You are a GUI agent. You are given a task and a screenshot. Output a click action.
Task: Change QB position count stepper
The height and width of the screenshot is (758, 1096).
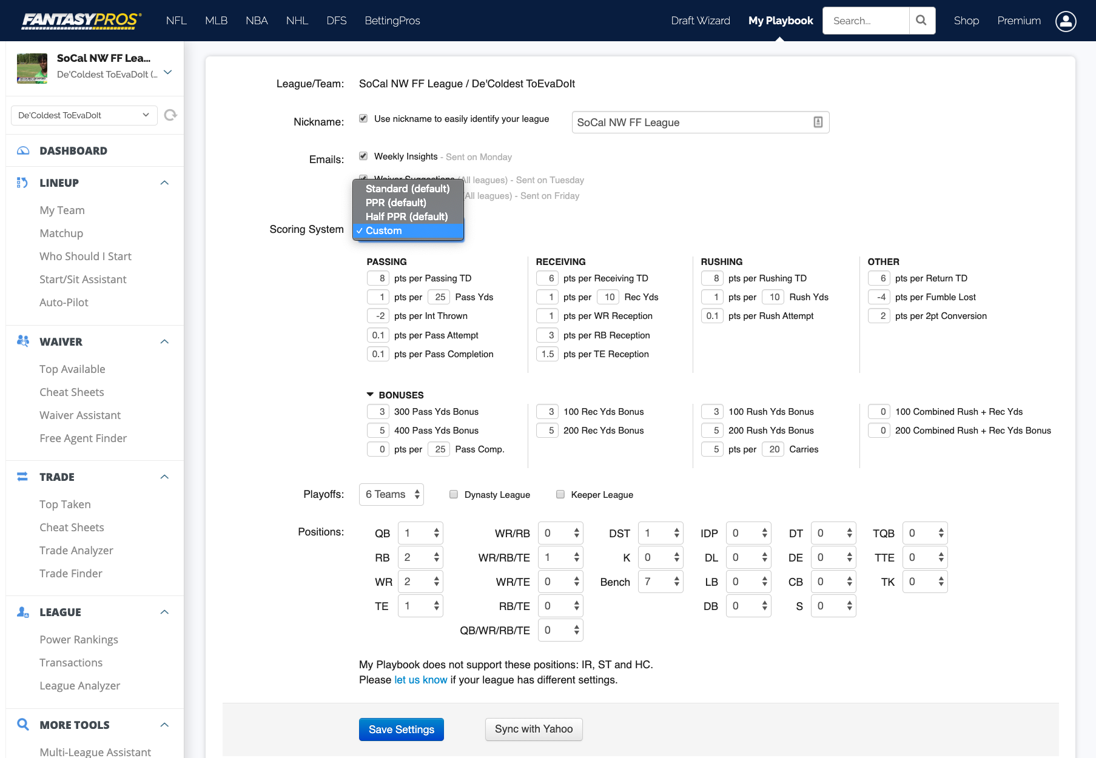click(420, 534)
